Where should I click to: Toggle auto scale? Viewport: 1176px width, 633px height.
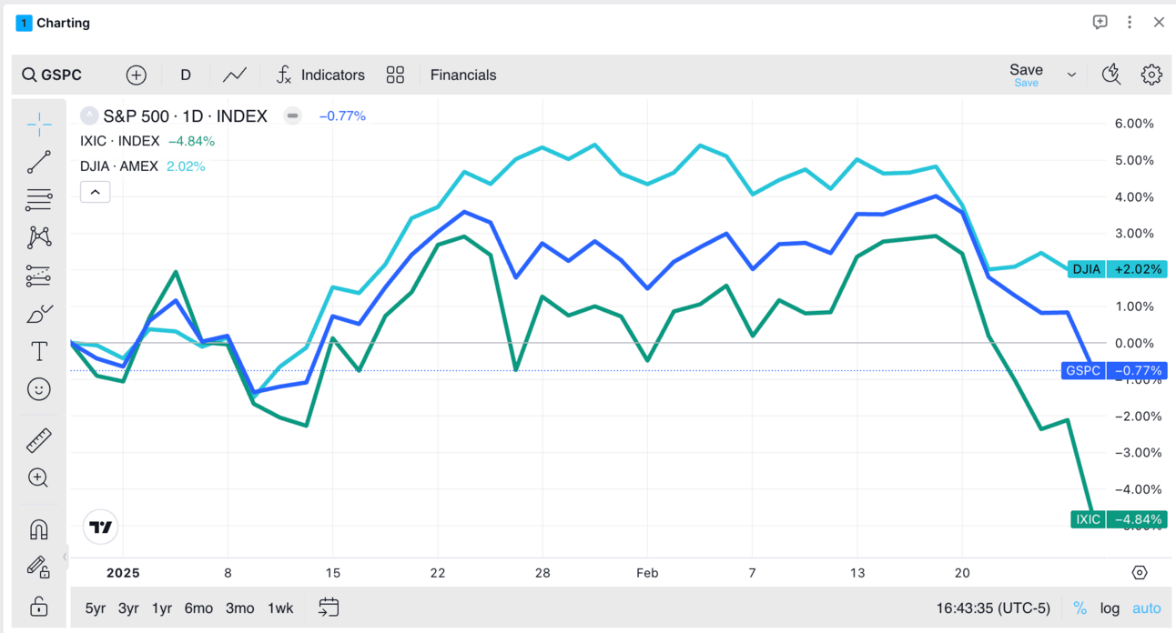1147,608
